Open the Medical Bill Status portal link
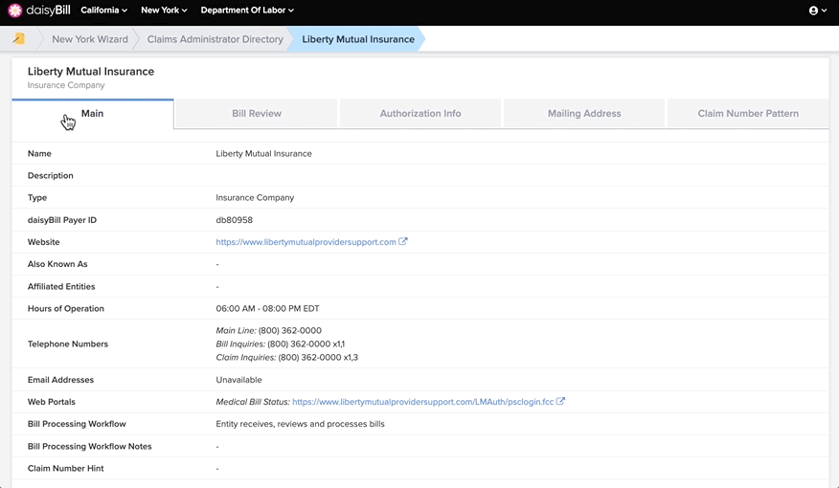Image resolution: width=839 pixels, height=488 pixels. (422, 402)
